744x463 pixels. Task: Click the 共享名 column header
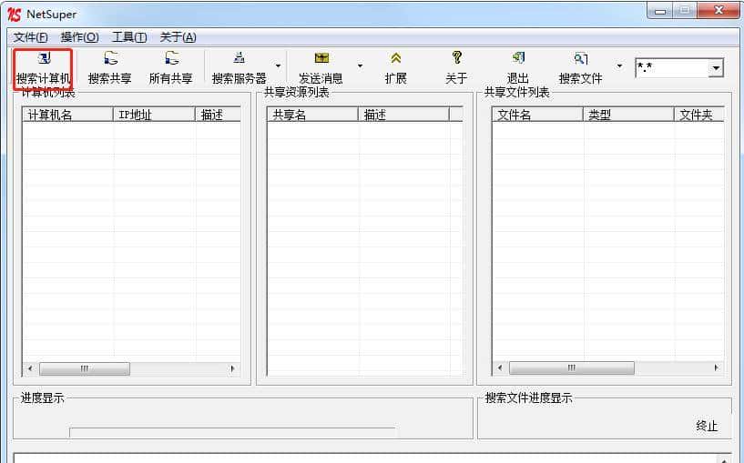pyautogui.click(x=312, y=115)
